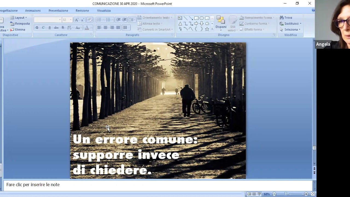Center the text

pyautogui.click(x=105, y=28)
